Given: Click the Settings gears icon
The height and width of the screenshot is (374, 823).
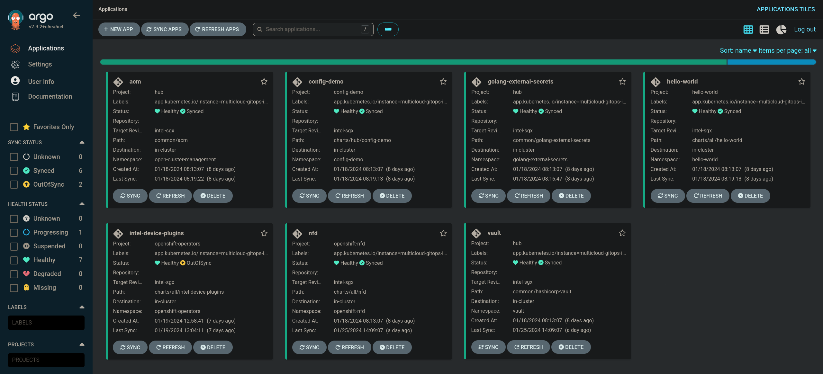Looking at the screenshot, I should [x=15, y=65].
